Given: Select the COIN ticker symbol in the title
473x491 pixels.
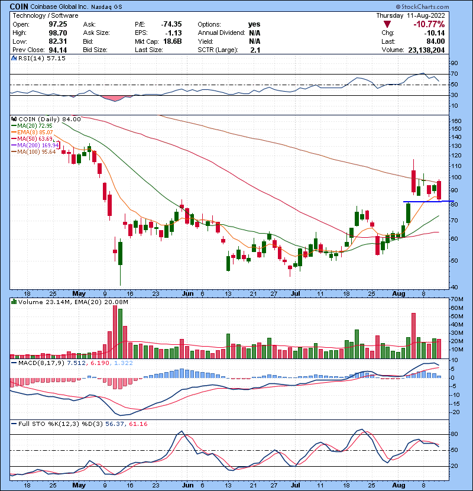Looking at the screenshot, I should click(19, 7).
